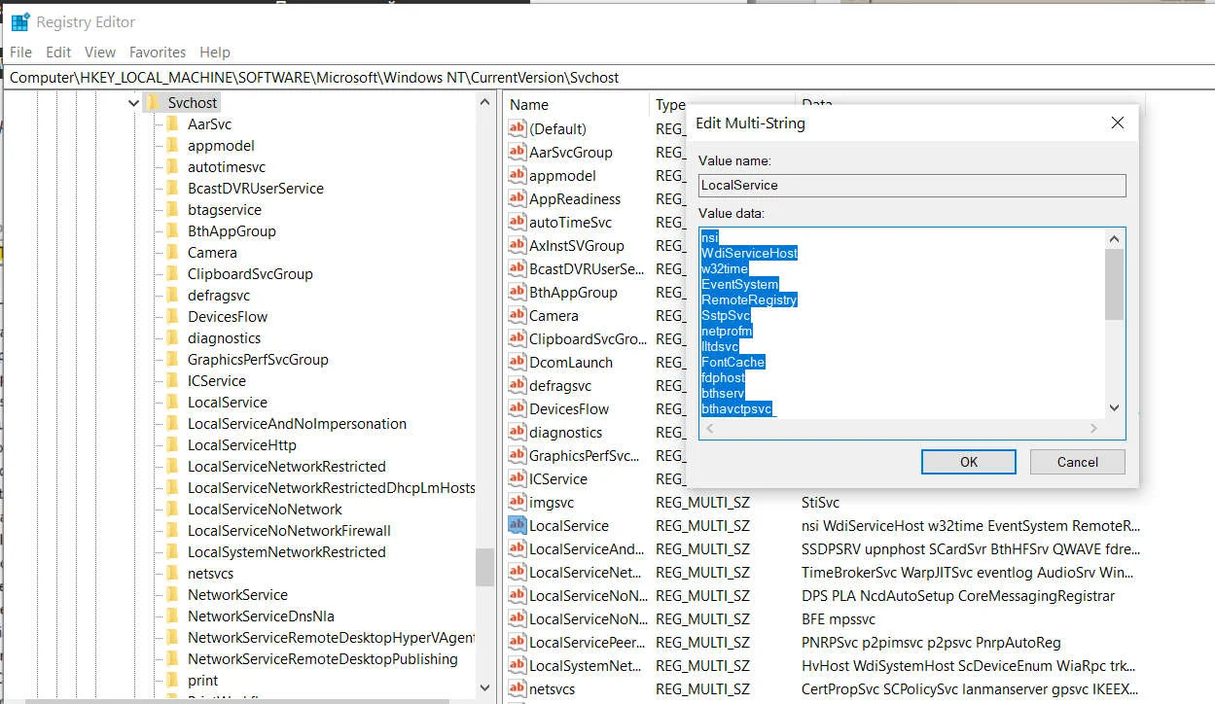The height and width of the screenshot is (704, 1215).
Task: Select the defragsvc folder icon in tree
Action: [x=172, y=295]
